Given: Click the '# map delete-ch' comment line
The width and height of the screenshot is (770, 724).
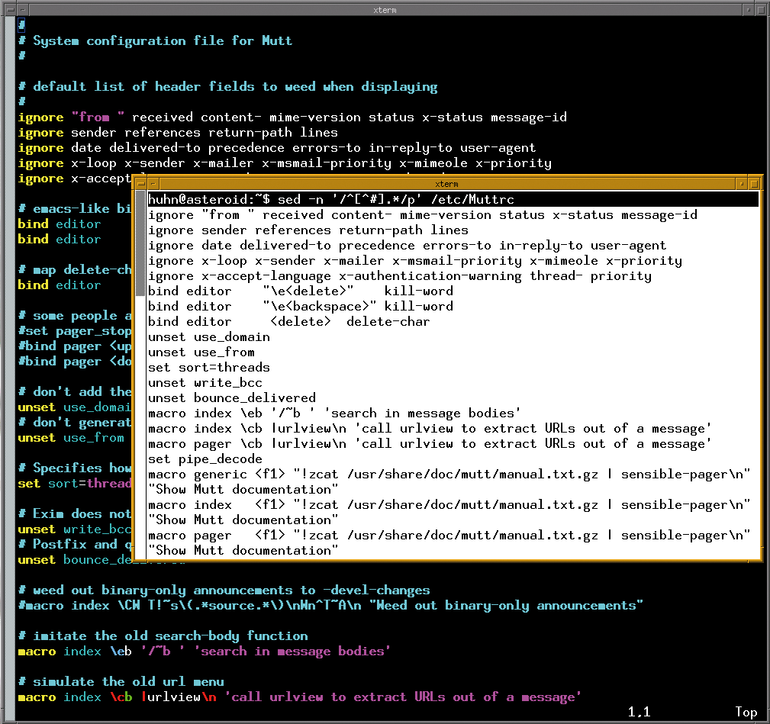Looking at the screenshot, I should pos(75,270).
